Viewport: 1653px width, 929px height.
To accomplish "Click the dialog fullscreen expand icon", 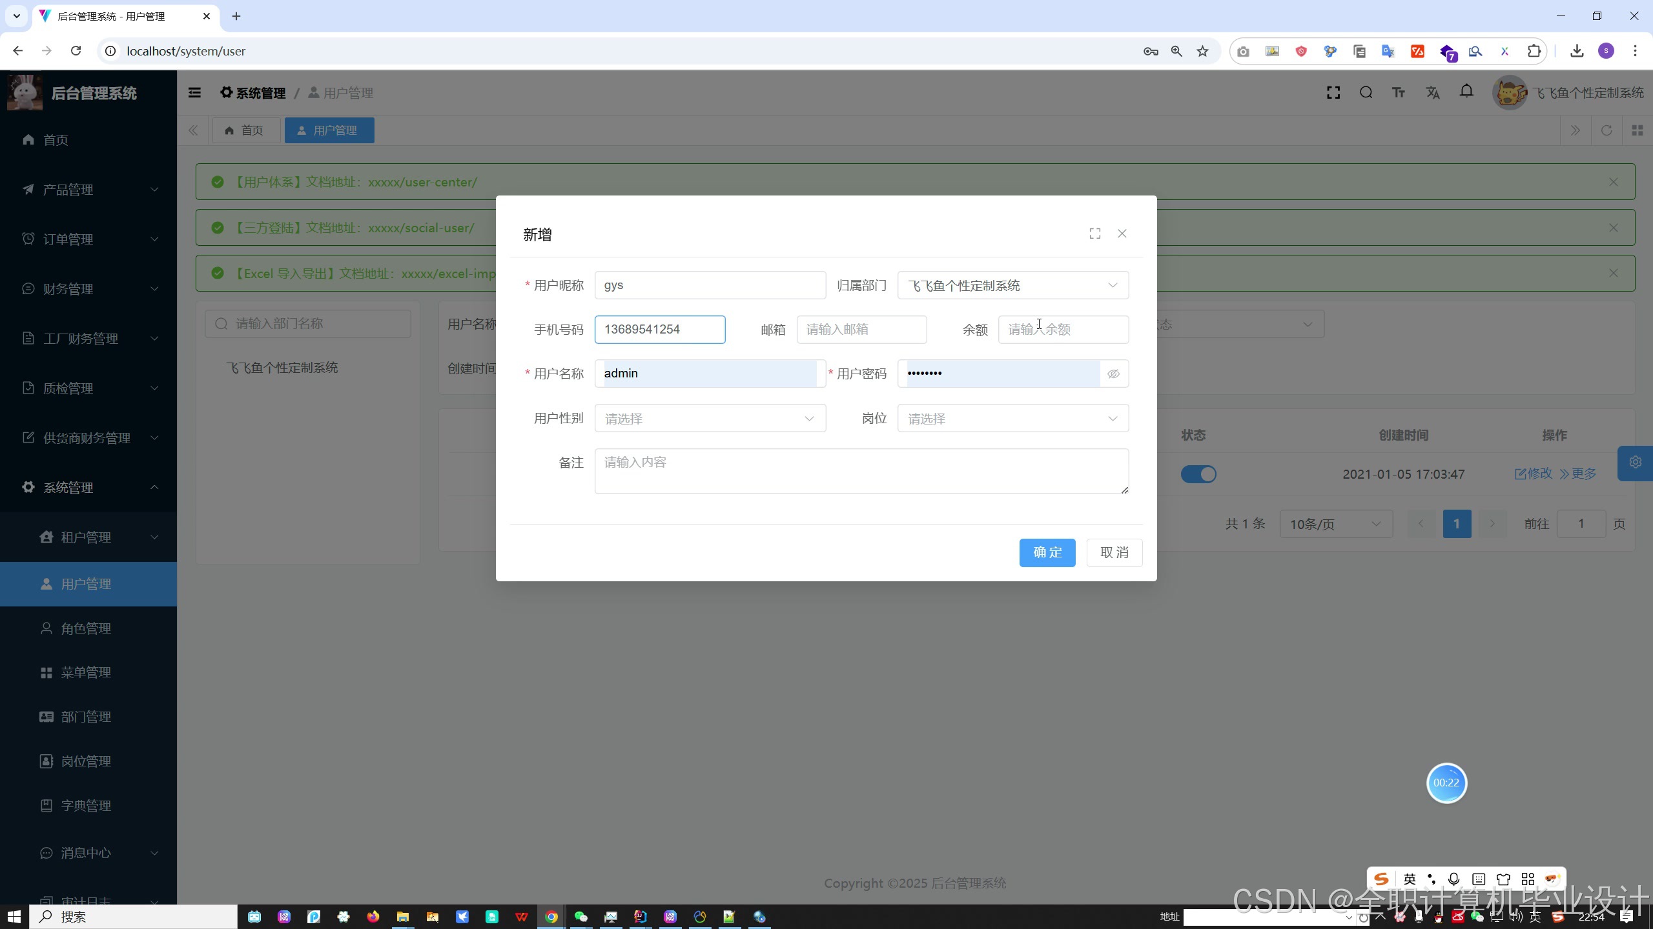I will coord(1094,234).
